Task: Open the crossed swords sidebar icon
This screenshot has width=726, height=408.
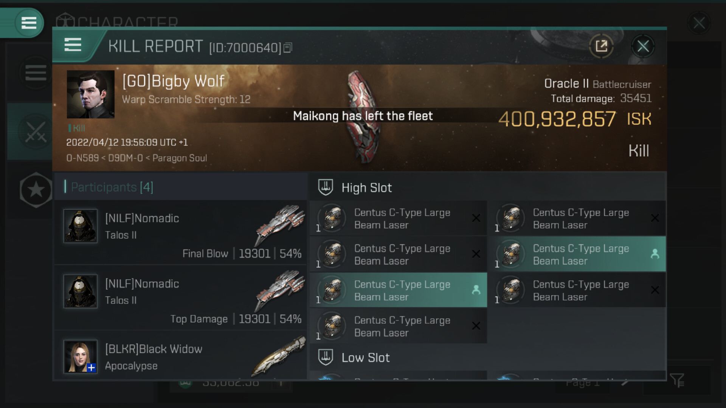Action: pyautogui.click(x=36, y=132)
